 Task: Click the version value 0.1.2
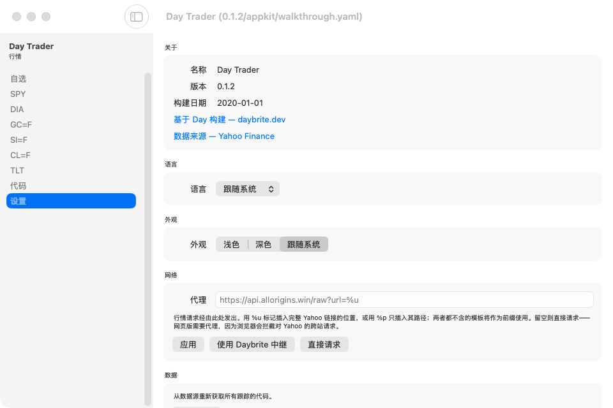[226, 86]
